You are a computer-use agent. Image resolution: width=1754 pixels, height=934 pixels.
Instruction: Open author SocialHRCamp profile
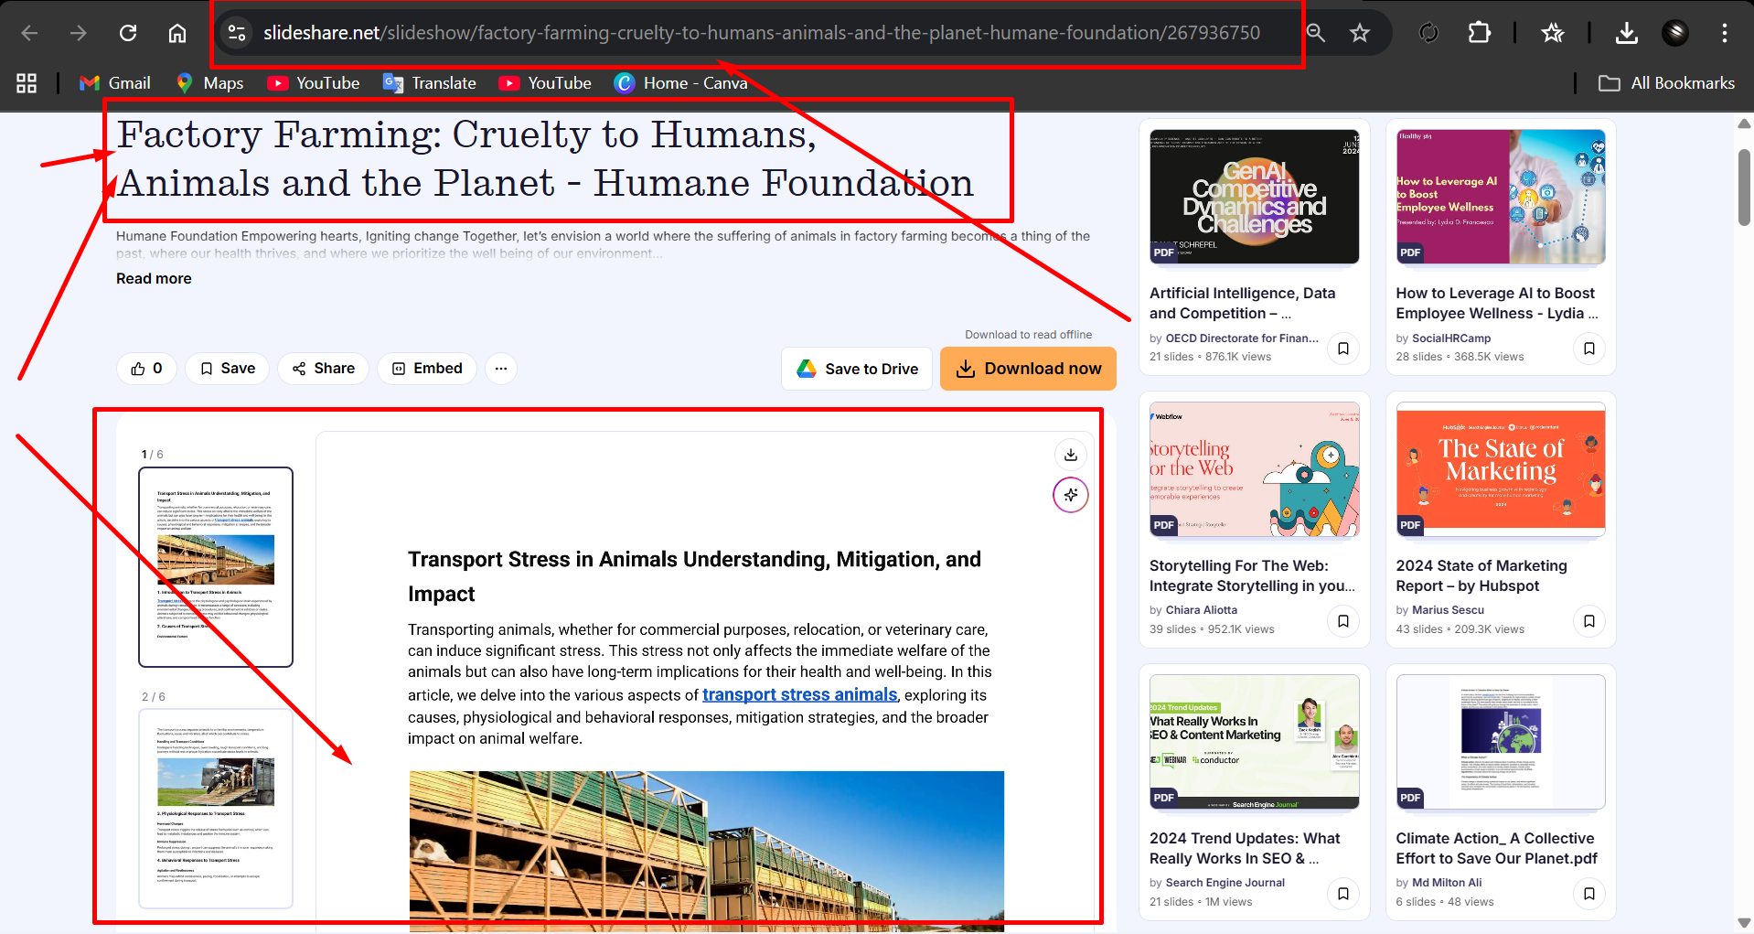(x=1451, y=338)
